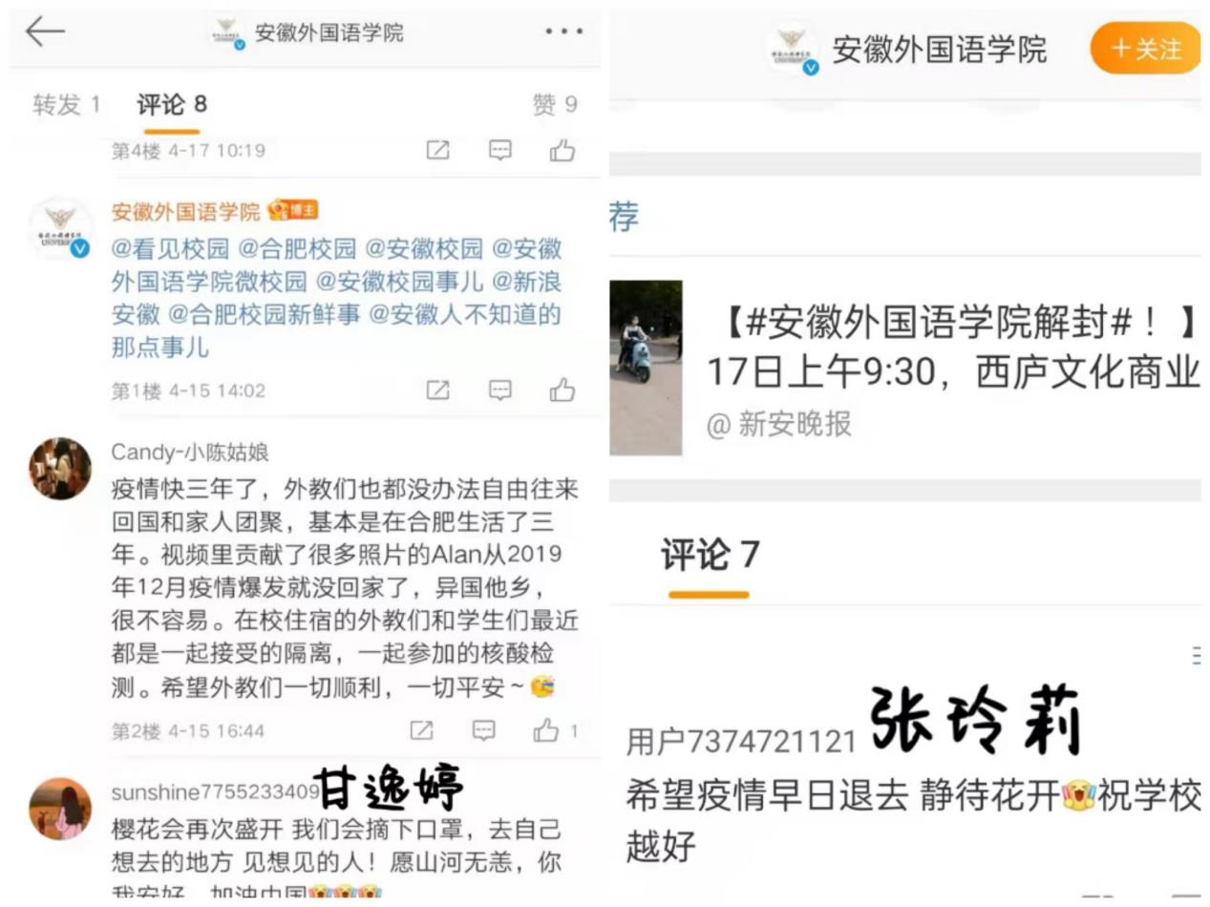Like the 1st floor comment at 14:02

pos(563,390)
